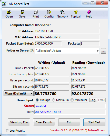The height and width of the screenshot is (136, 110).
Task: Click the Packets count field
Action: (x=90, y=44)
